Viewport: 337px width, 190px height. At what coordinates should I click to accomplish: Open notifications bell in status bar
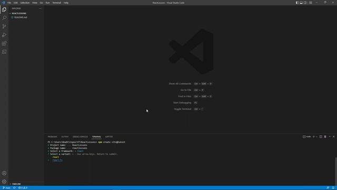click(x=333, y=188)
